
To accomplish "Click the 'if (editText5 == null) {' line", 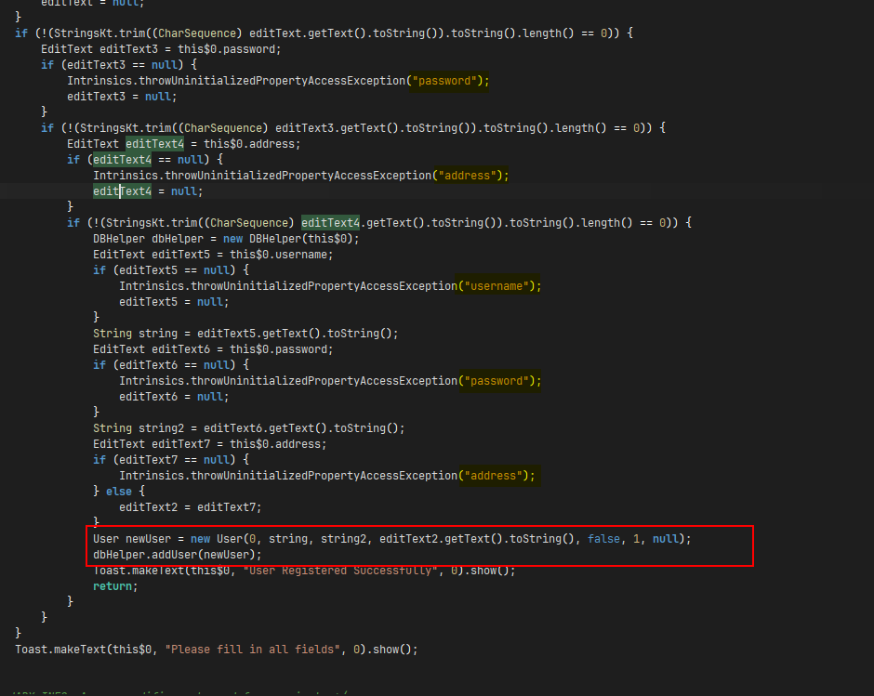I will coord(171,269).
